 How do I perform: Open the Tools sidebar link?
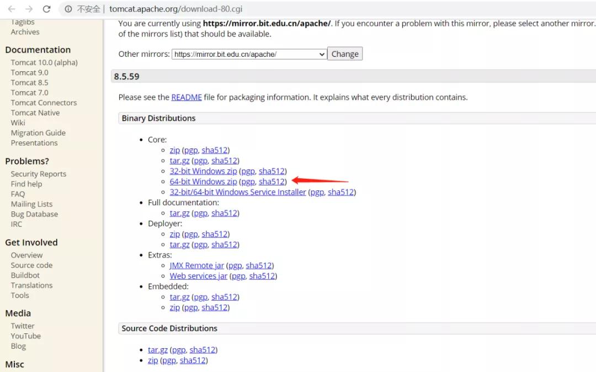point(20,295)
